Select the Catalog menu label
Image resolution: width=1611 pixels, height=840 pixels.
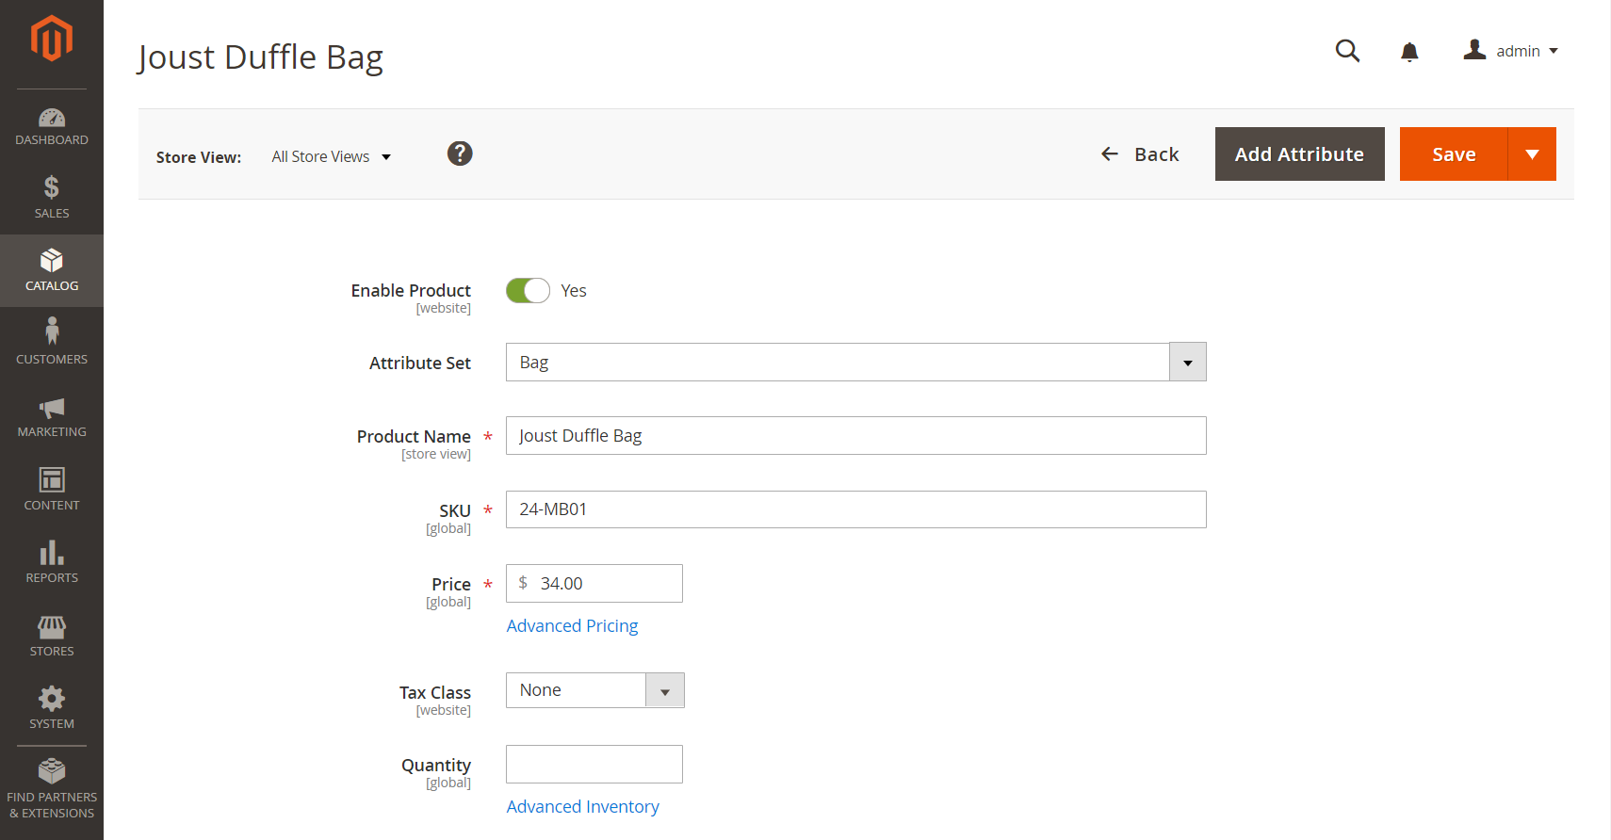(x=52, y=285)
